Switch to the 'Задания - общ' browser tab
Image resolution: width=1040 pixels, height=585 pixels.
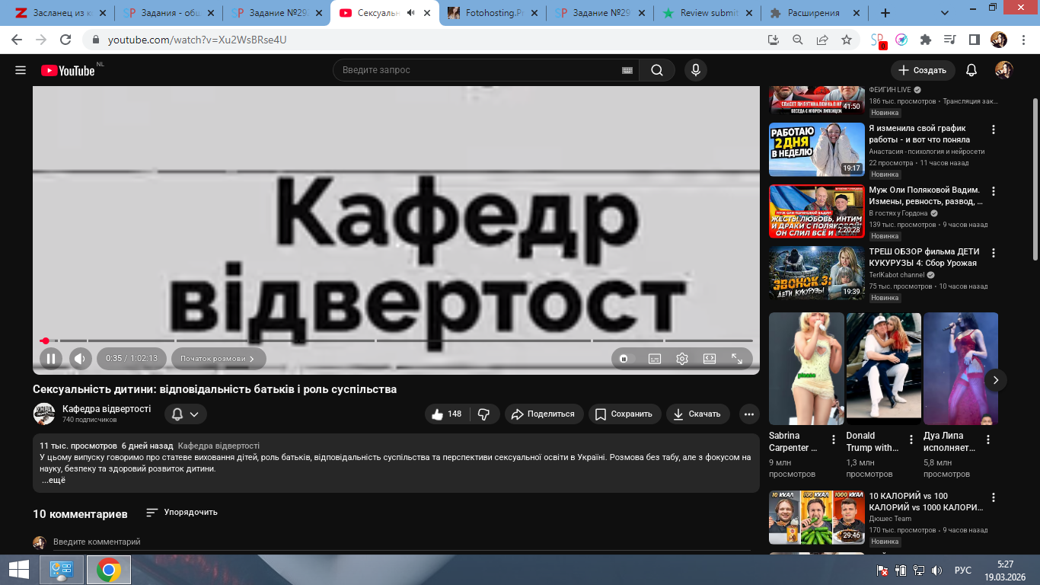coord(167,13)
